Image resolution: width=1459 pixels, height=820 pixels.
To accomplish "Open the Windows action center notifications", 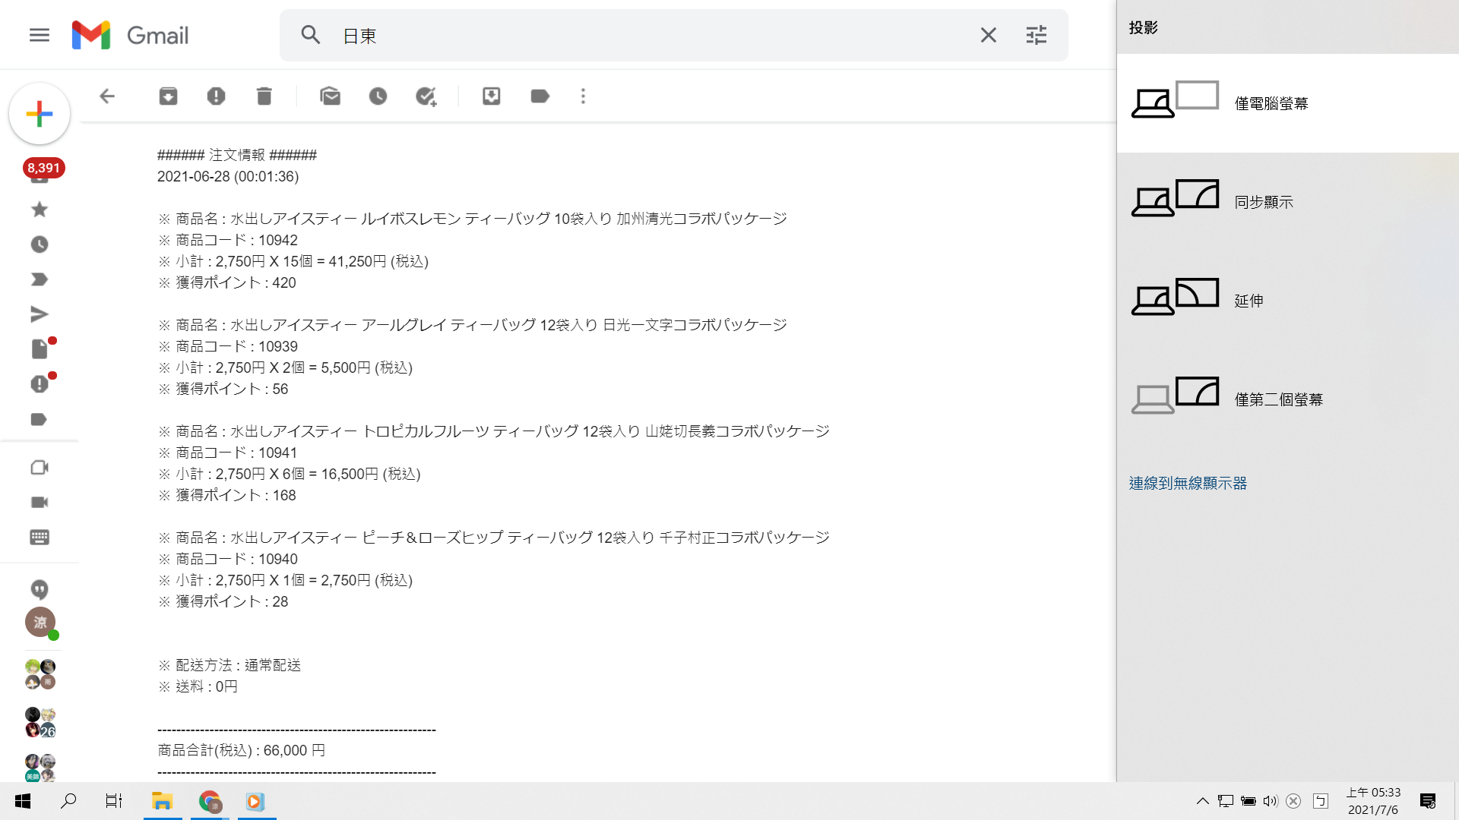I will pos(1428,801).
